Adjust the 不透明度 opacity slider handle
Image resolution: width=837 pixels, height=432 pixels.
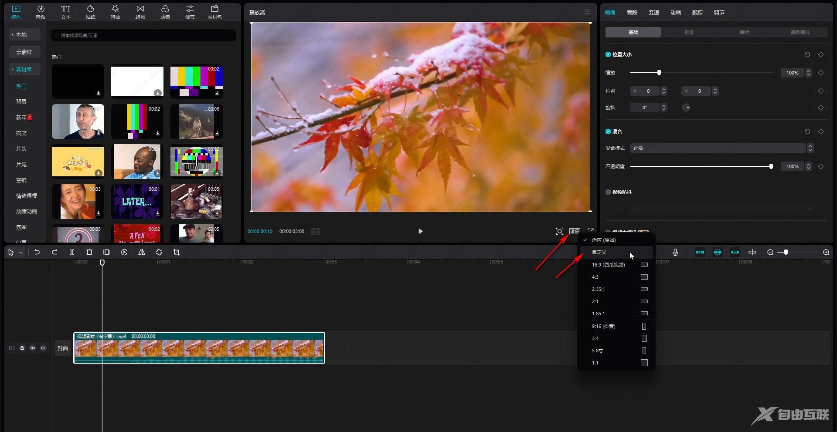click(x=771, y=166)
